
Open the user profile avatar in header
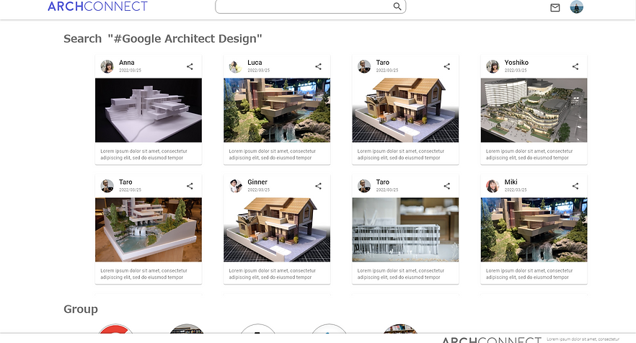point(576,7)
